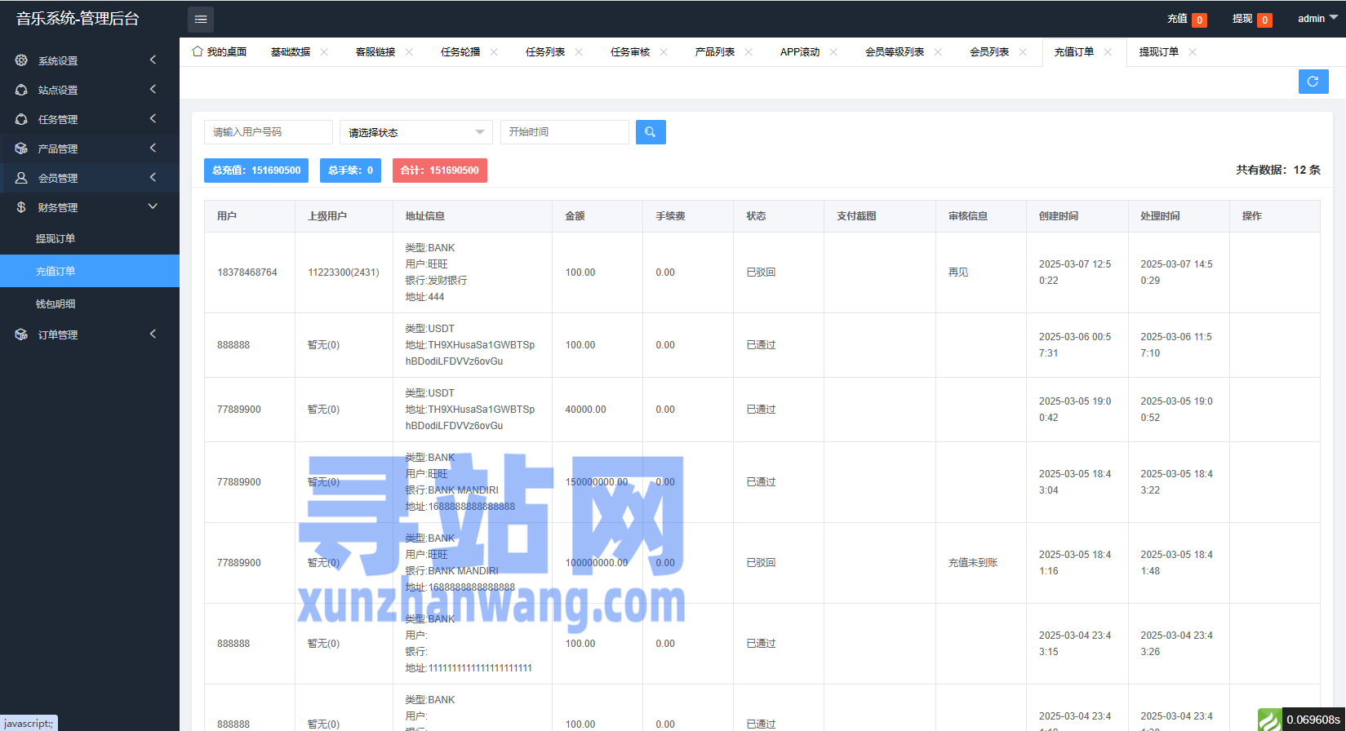Screen dimensions: 1346x731
Task: Click the 任务管理 sidebar icon
Action: coord(21,119)
